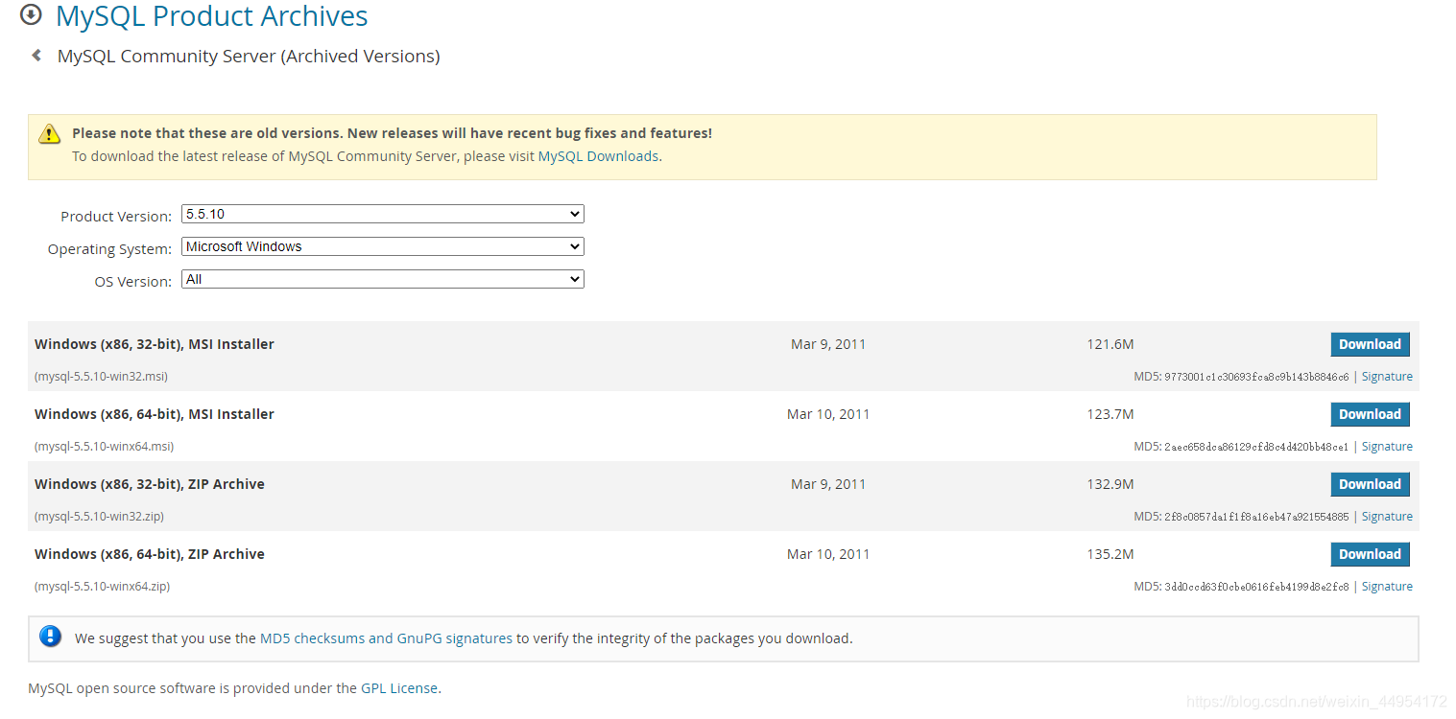
Task: Click the back arrow next to MySQL Community Server
Action: (36, 56)
